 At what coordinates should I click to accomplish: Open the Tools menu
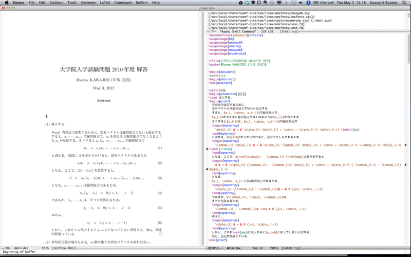(72, 3)
